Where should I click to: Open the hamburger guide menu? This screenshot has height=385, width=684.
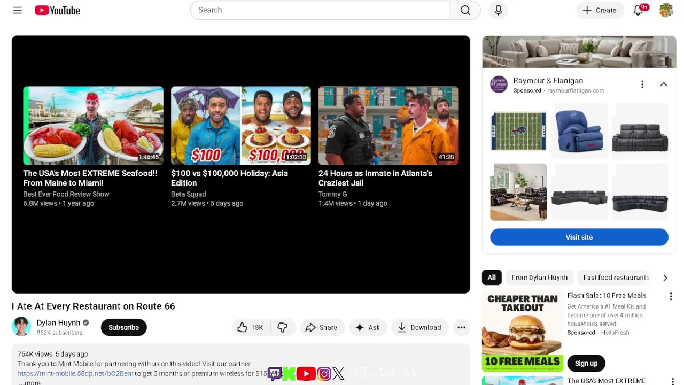[x=18, y=10]
